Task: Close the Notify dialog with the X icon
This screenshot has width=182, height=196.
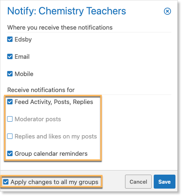Action: (x=167, y=11)
